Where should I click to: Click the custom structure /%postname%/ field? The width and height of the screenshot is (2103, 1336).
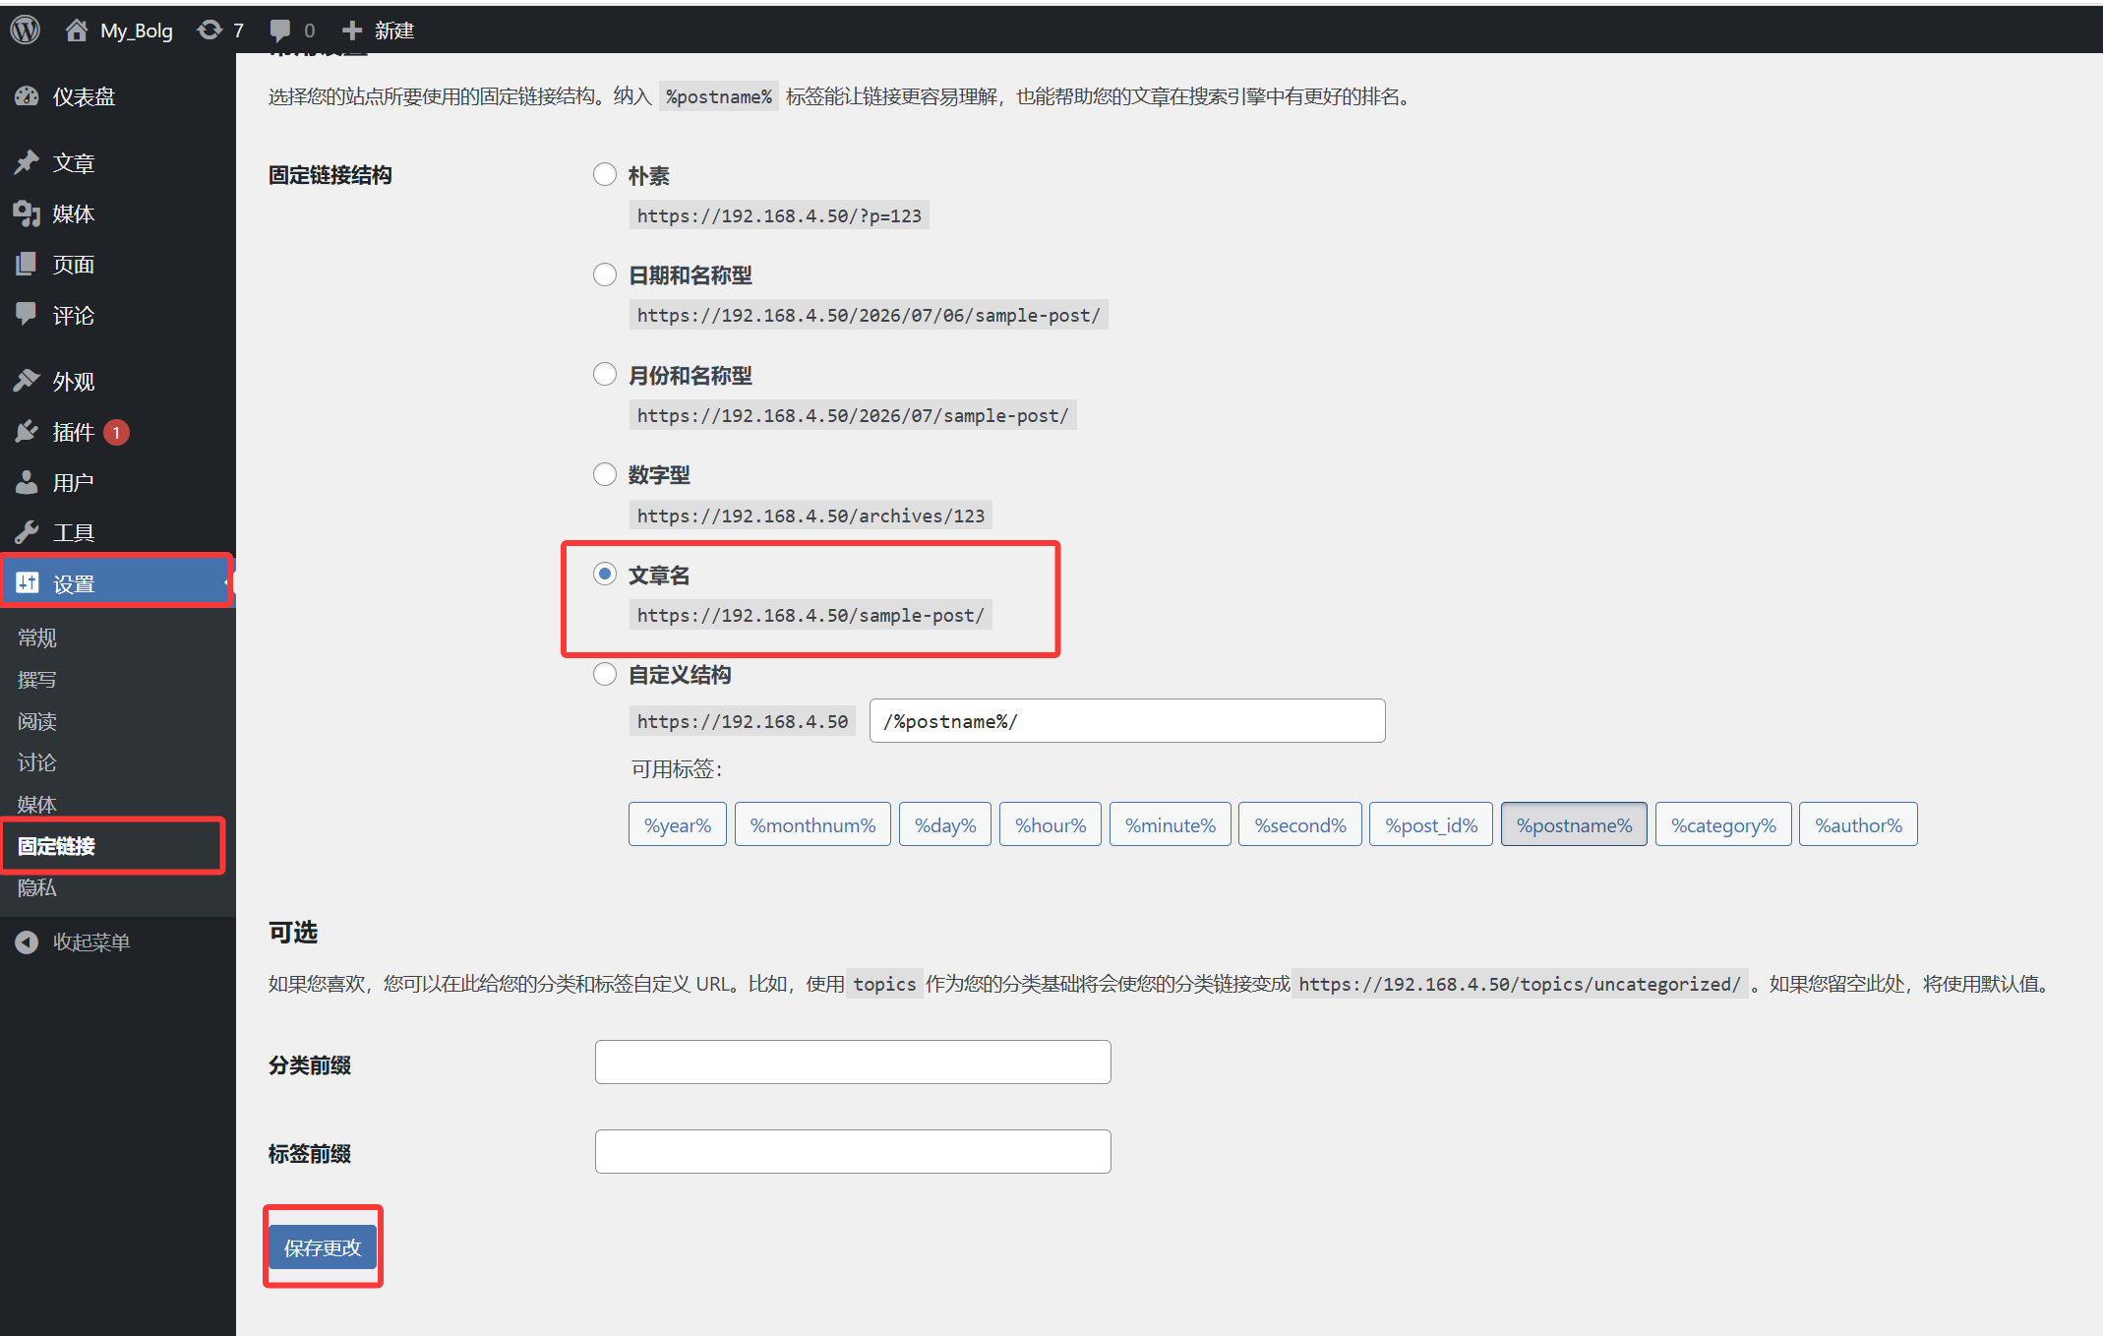pos(1127,721)
